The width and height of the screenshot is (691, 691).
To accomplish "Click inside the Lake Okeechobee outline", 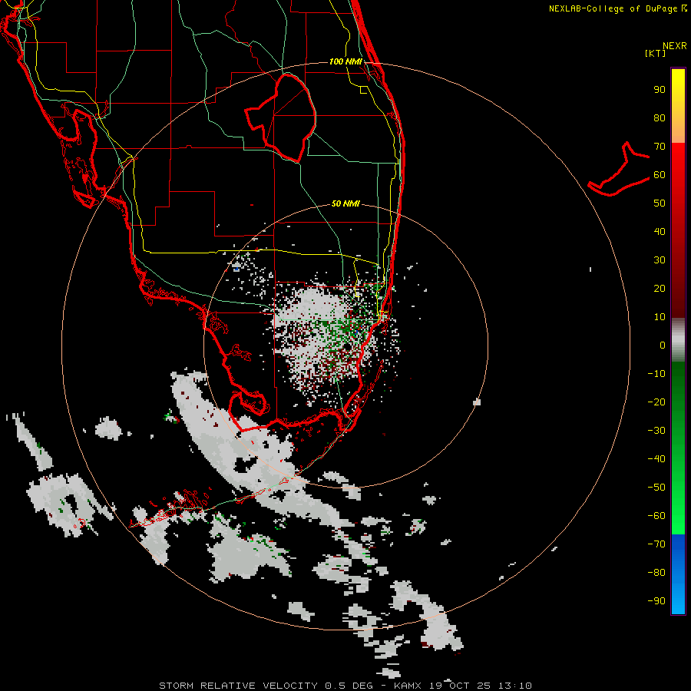I will [289, 117].
